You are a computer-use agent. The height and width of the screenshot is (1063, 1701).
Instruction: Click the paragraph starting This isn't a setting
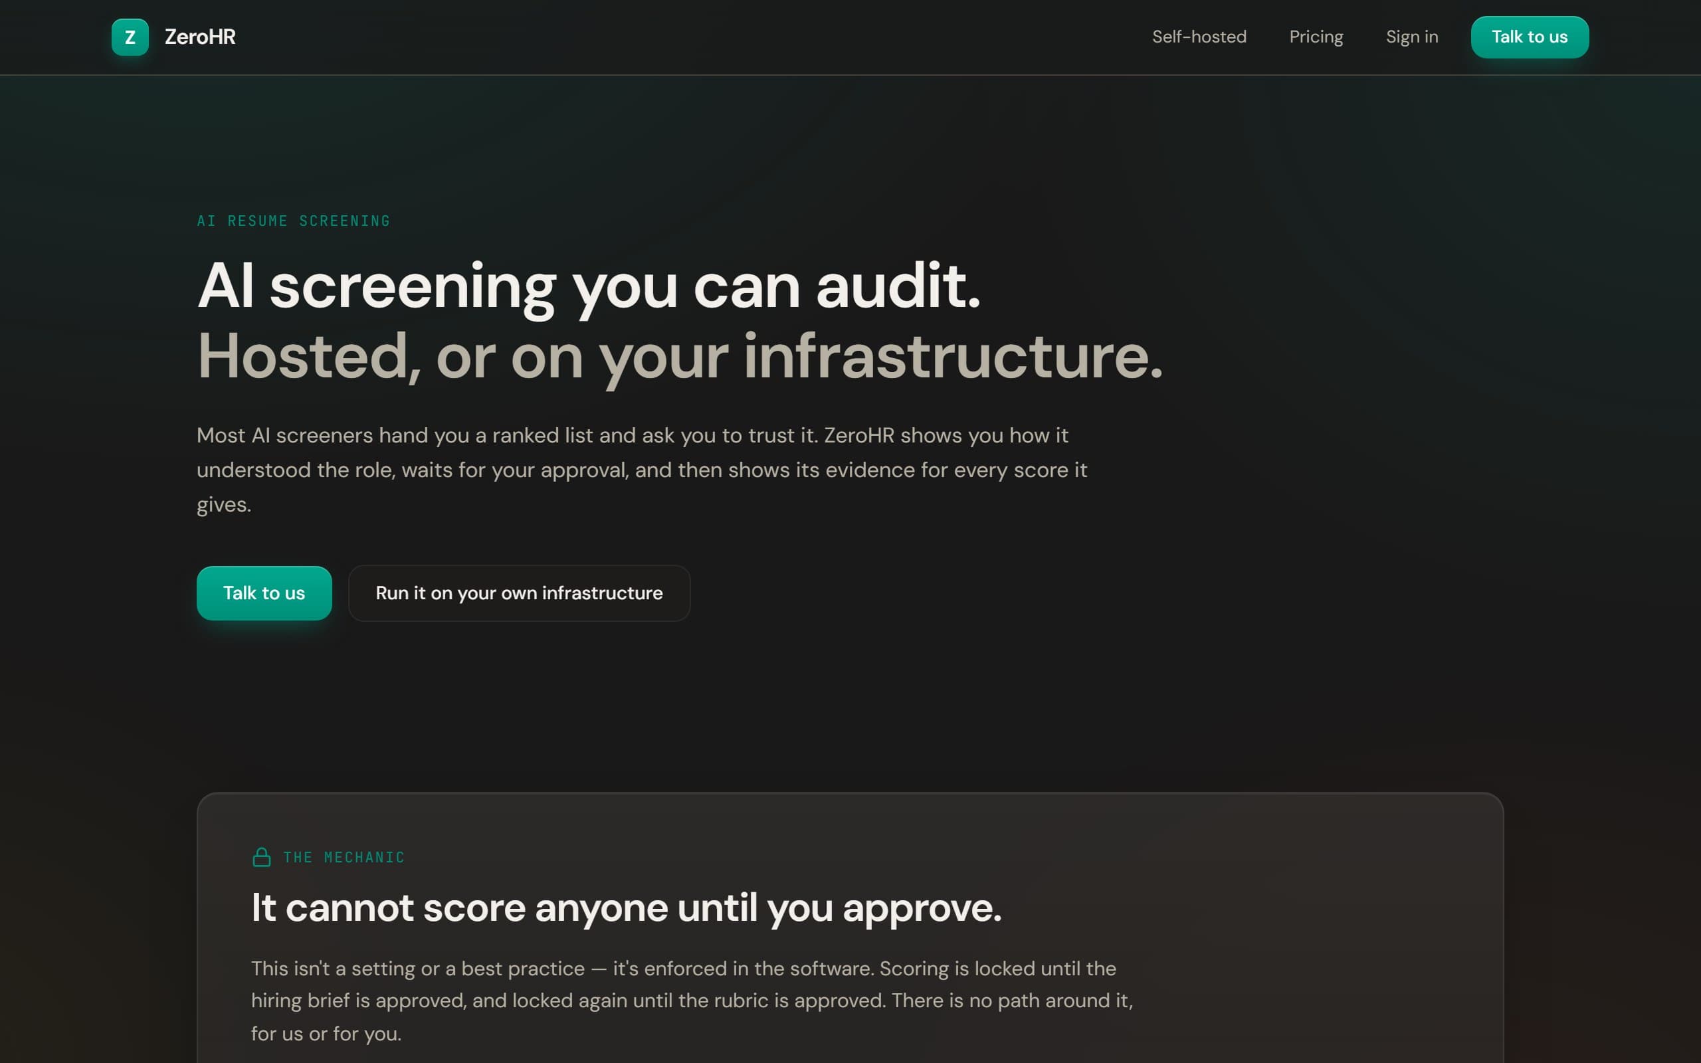pyautogui.click(x=692, y=1001)
